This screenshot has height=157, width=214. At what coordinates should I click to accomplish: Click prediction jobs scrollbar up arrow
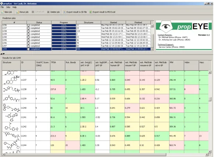152,26
